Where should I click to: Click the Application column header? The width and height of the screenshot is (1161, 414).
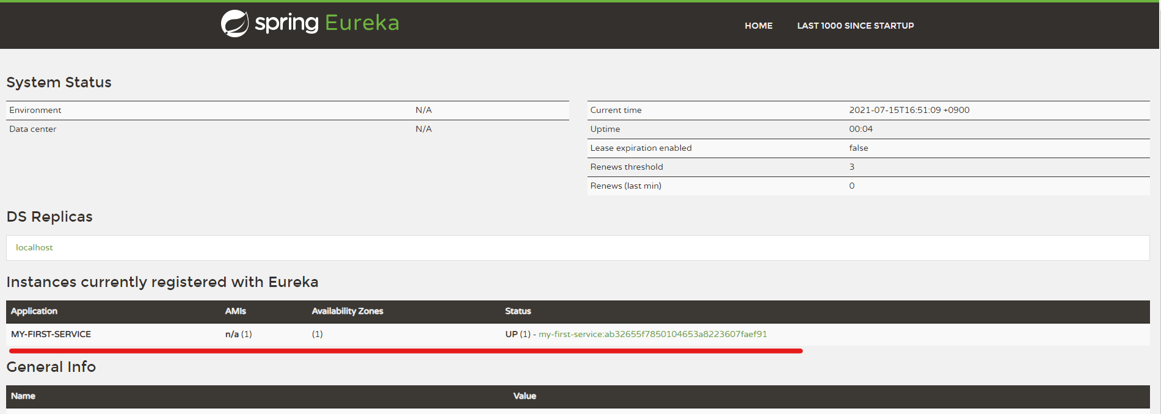coord(34,311)
